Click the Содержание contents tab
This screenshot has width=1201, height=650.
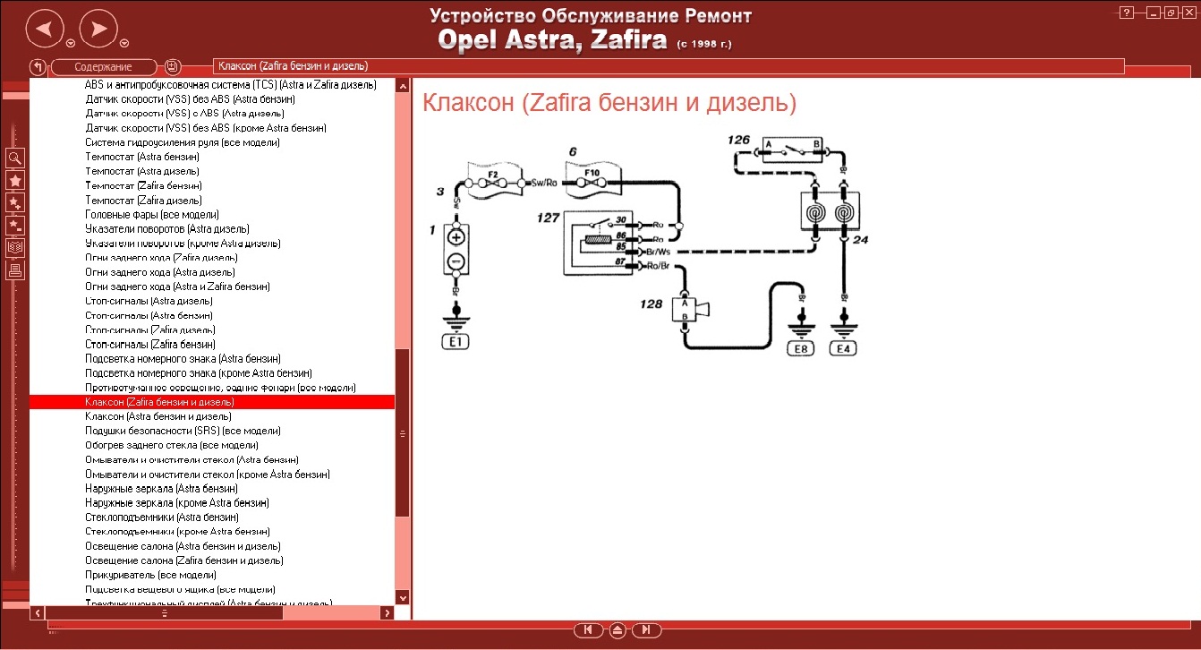coord(104,67)
